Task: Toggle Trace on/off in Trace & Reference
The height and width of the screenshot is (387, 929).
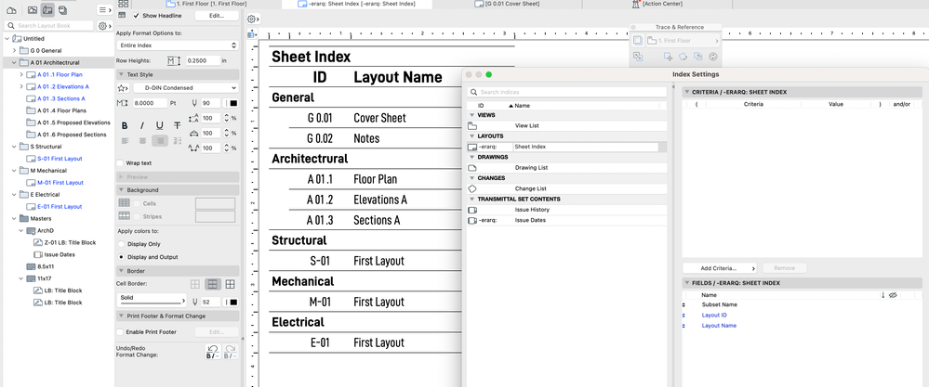Action: (x=638, y=41)
